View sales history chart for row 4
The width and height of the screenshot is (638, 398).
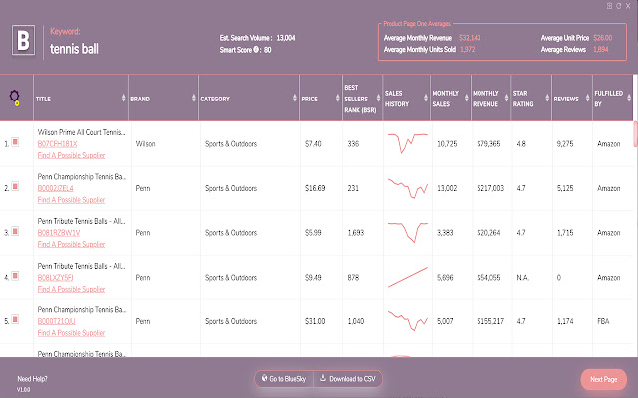click(x=405, y=277)
